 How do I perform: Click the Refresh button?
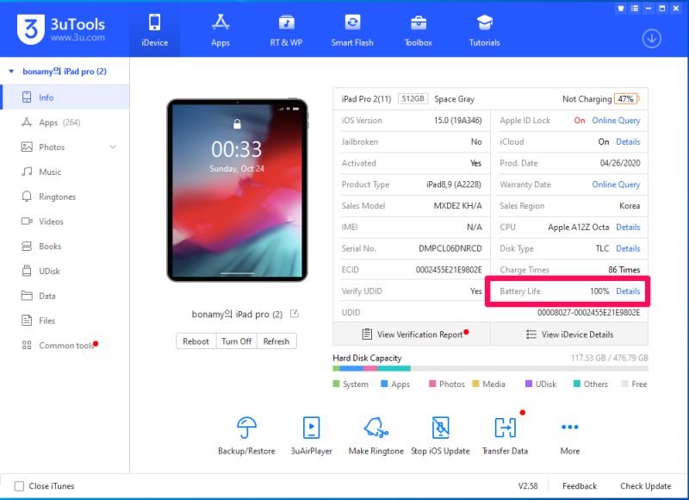pos(276,341)
